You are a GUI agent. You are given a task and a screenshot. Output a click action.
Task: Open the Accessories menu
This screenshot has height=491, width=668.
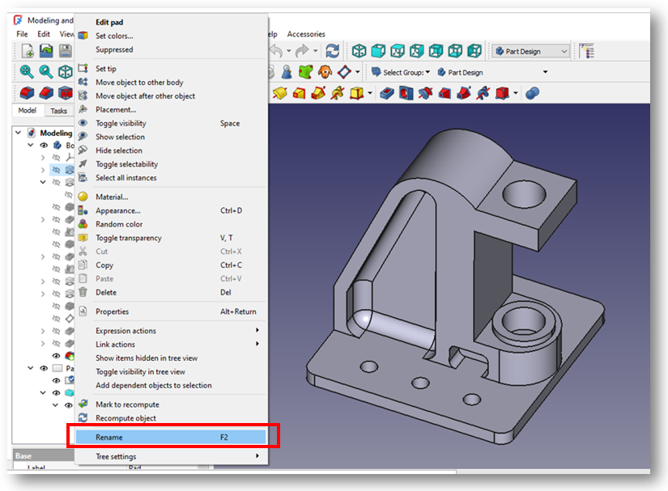click(x=306, y=34)
